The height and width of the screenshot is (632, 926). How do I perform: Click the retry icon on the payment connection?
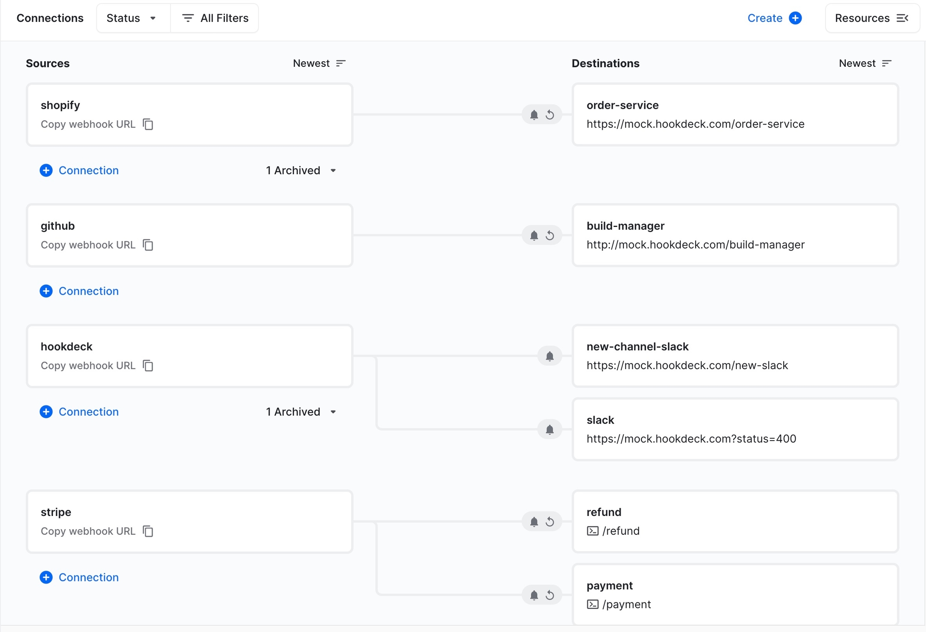point(551,595)
